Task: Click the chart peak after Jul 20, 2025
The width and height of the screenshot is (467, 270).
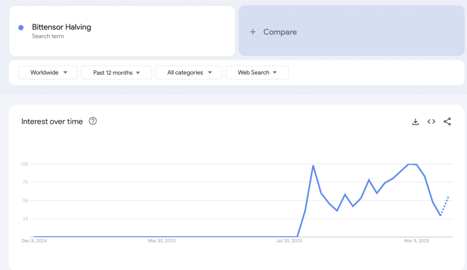Action: tap(313, 166)
